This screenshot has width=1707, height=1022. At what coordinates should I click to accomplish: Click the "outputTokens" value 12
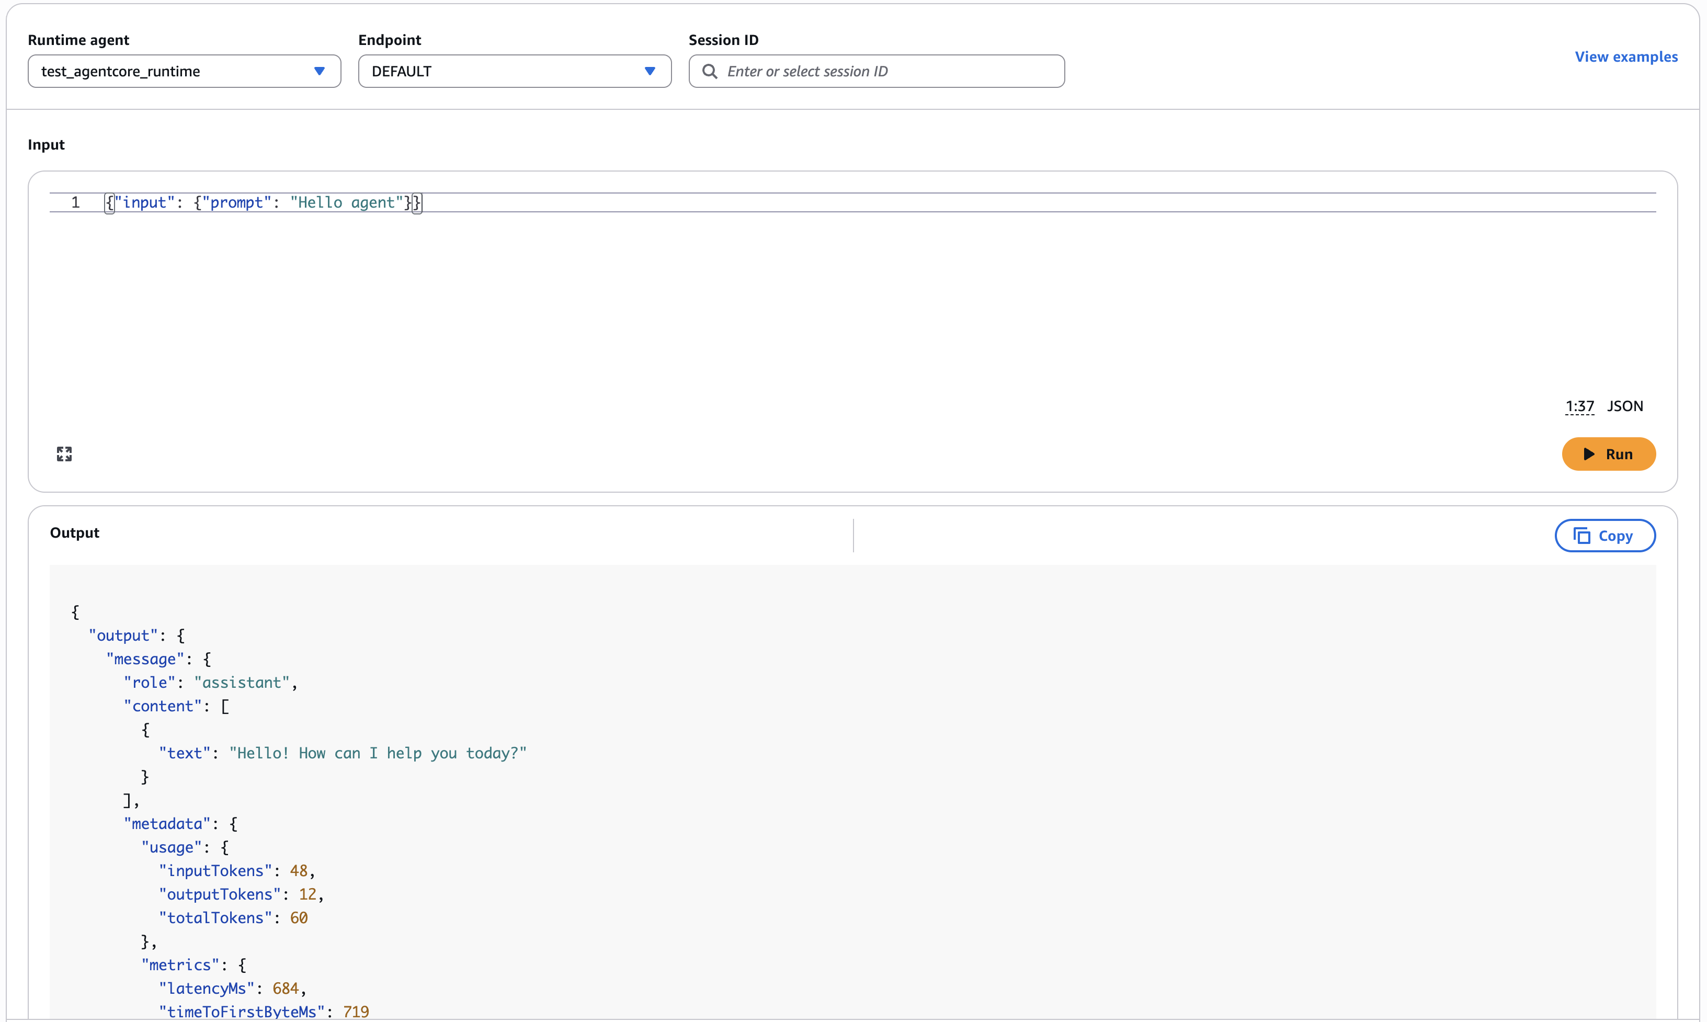(x=307, y=894)
